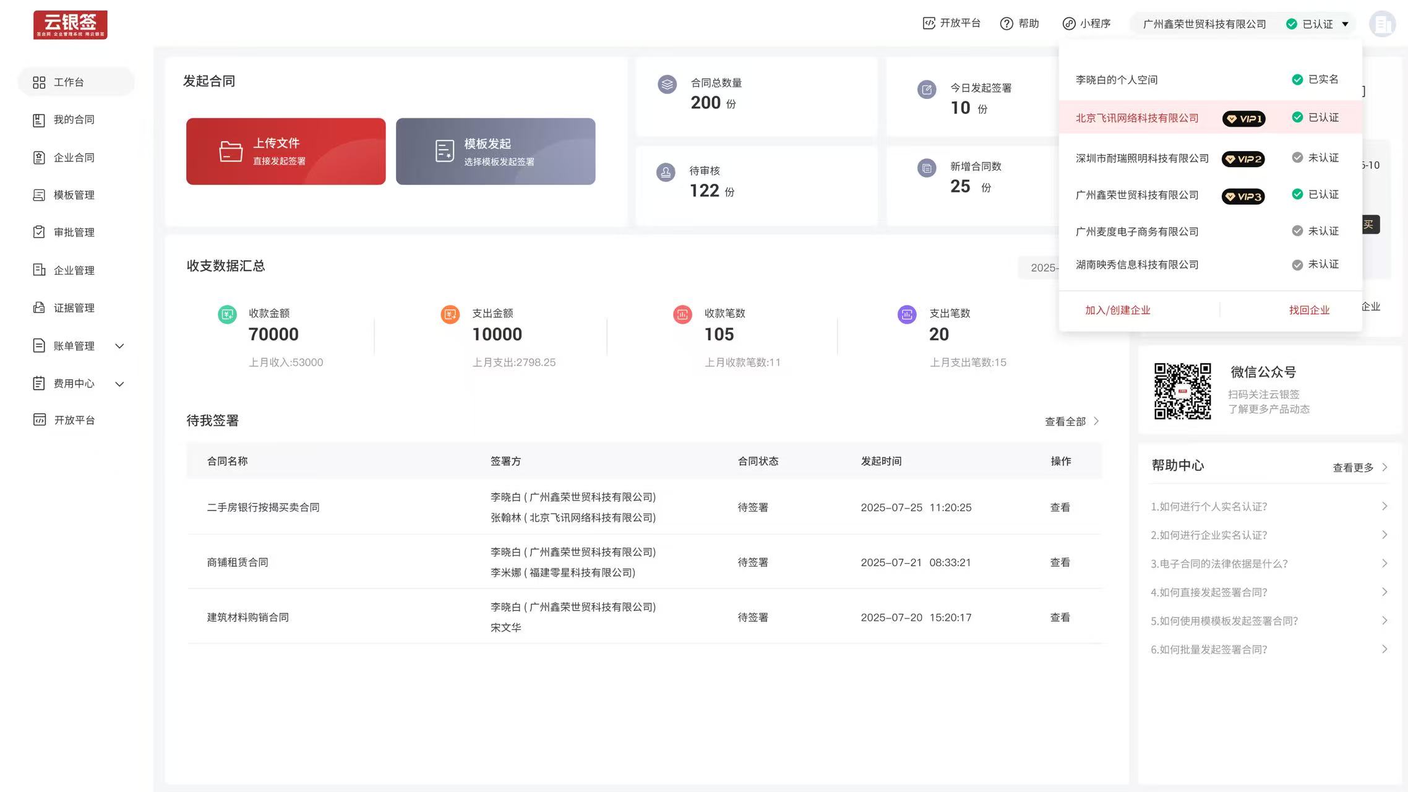The height and width of the screenshot is (792, 1408).
Task: Open 开放平台 from the top bar
Action: (951, 24)
